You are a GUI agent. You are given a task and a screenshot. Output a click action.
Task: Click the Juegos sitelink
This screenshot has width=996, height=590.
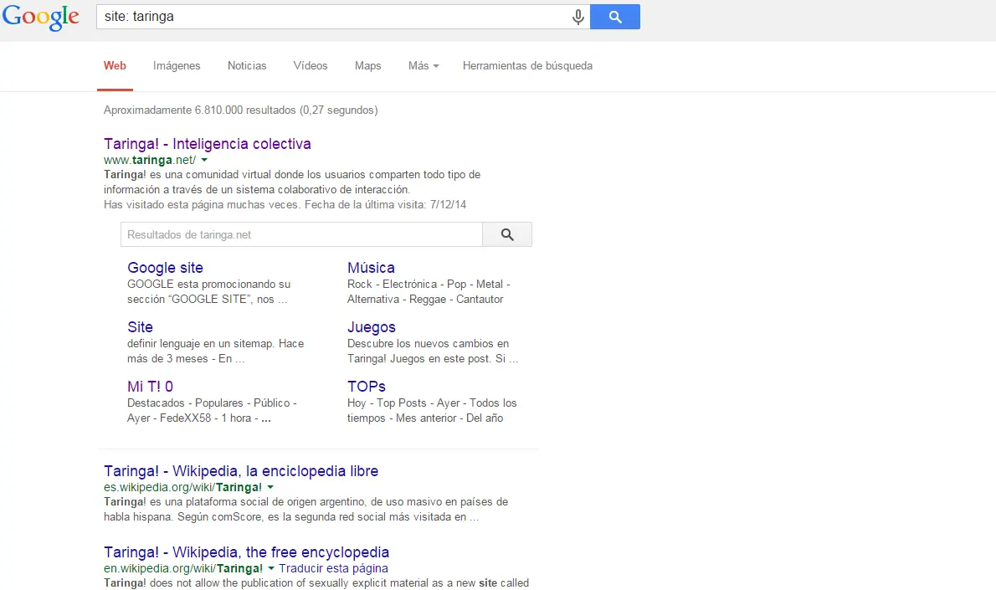pyautogui.click(x=371, y=327)
